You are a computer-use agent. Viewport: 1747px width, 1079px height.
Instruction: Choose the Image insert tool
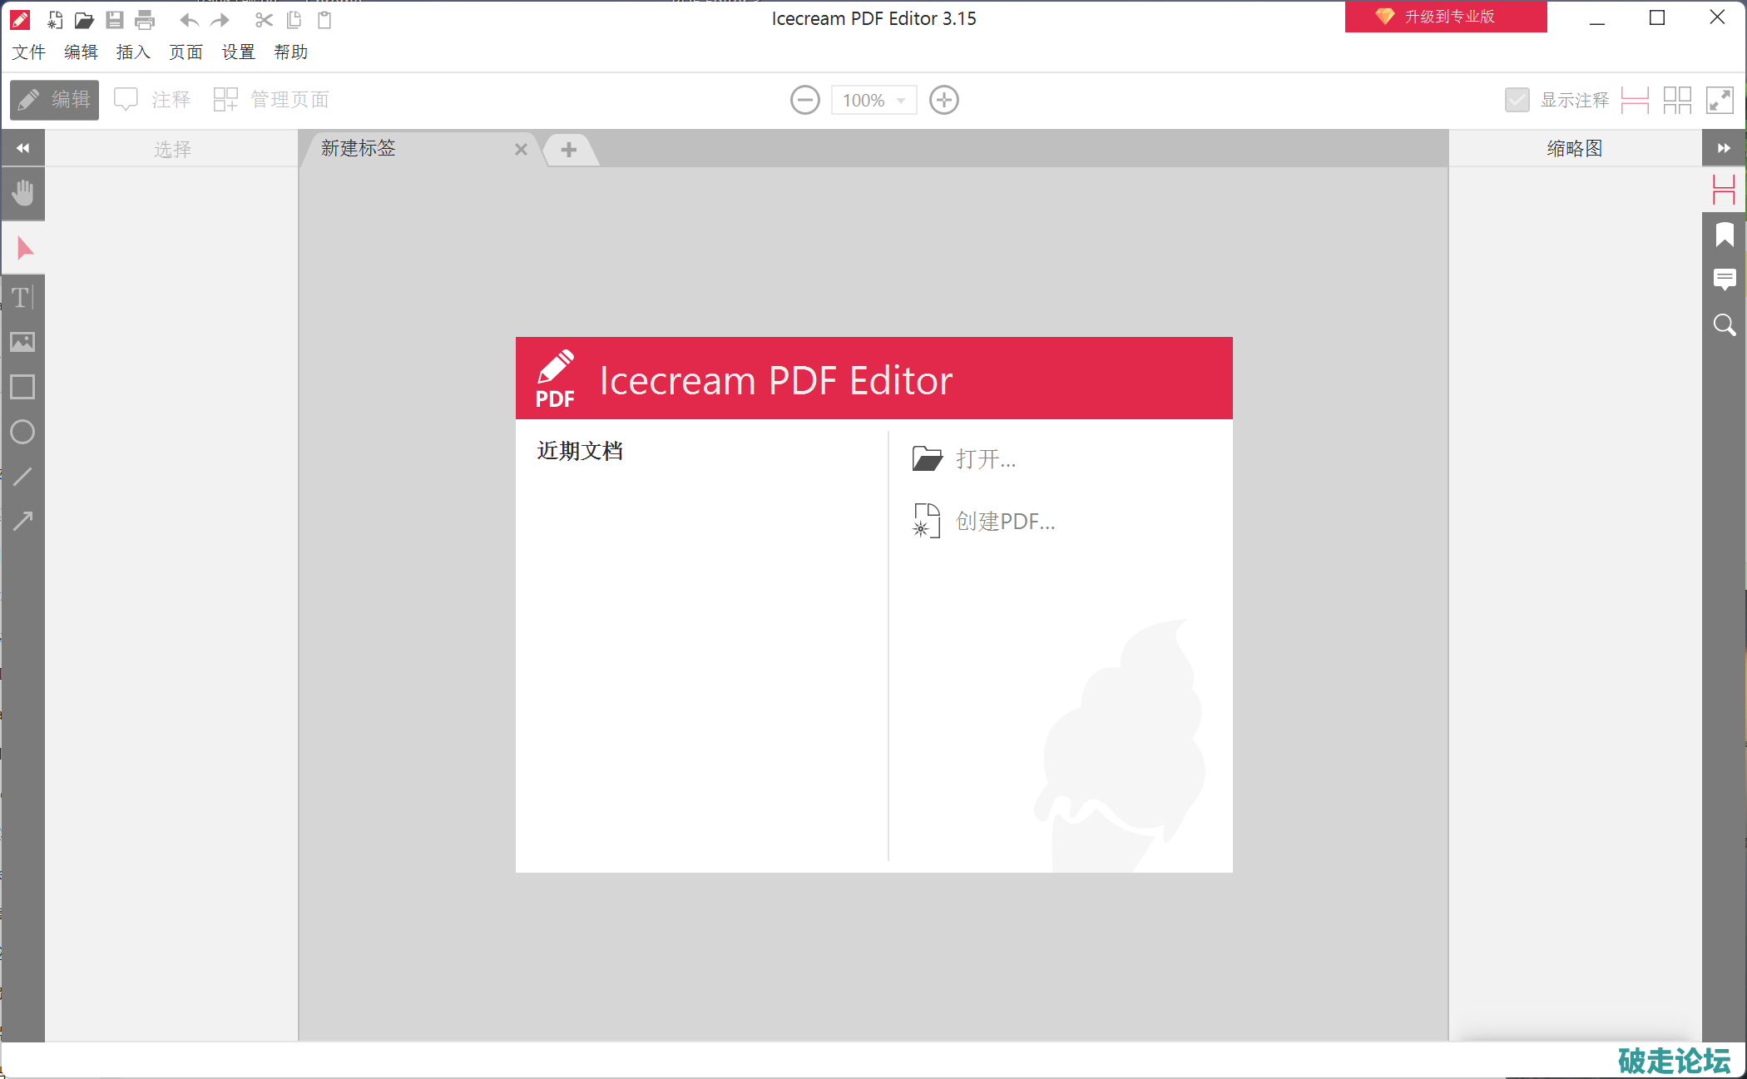point(22,342)
